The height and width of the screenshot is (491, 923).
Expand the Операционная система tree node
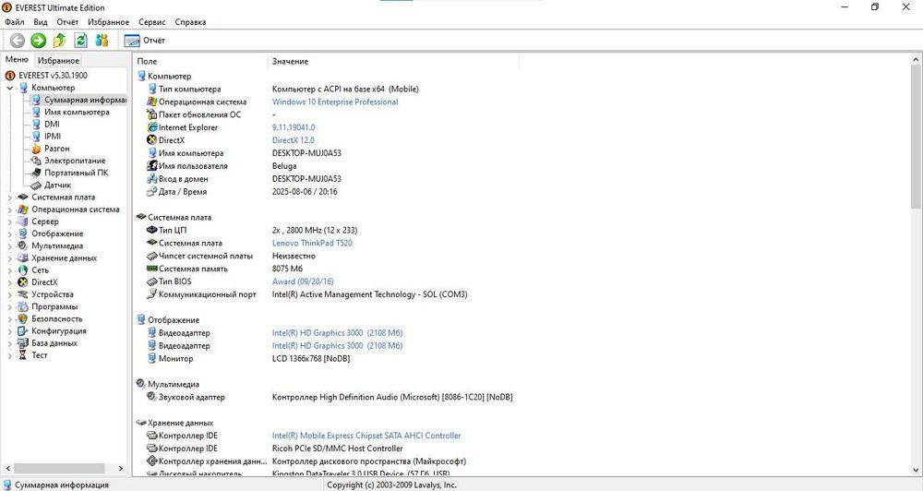click(9, 210)
